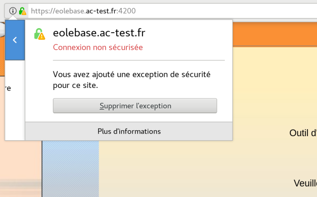Click the security exception message text
The image size is (317, 197).
(132, 80)
